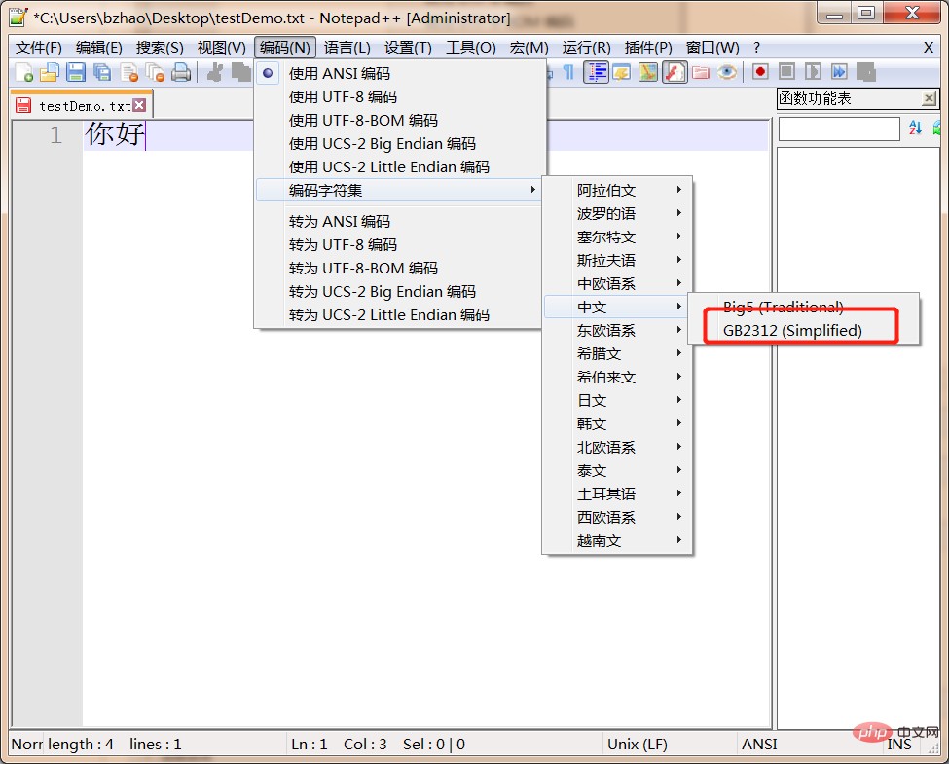The width and height of the screenshot is (949, 764).
Task: Click the function list search field
Action: 839,128
